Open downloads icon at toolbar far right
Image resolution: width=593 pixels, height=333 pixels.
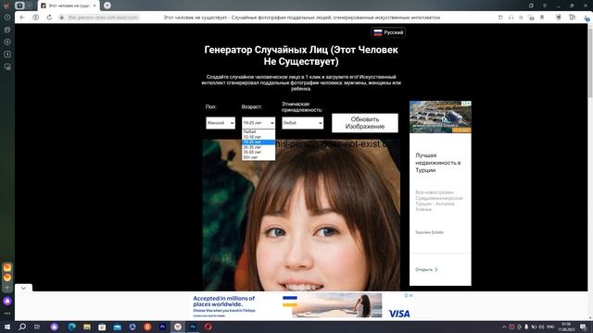click(x=587, y=18)
